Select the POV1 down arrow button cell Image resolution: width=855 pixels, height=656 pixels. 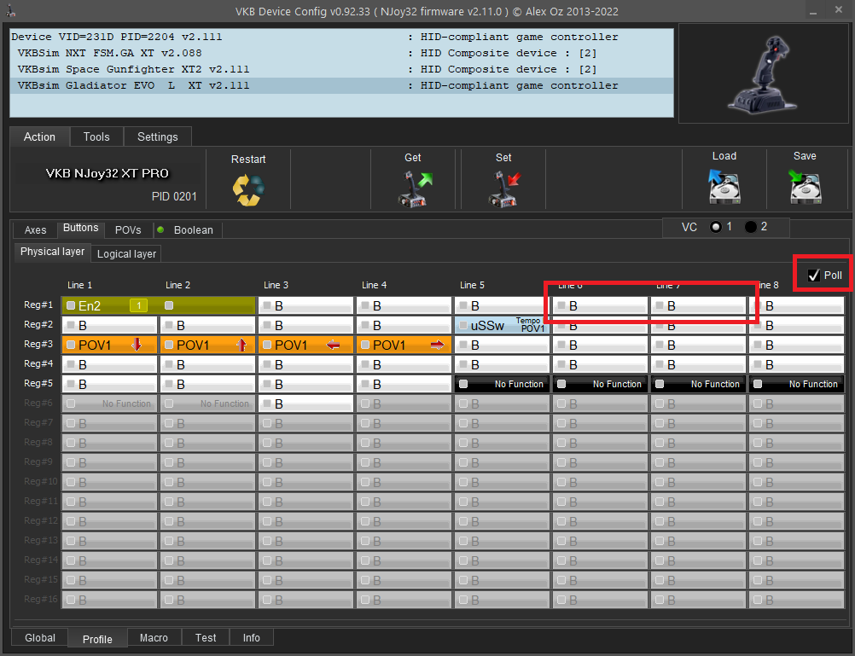pyautogui.click(x=109, y=345)
